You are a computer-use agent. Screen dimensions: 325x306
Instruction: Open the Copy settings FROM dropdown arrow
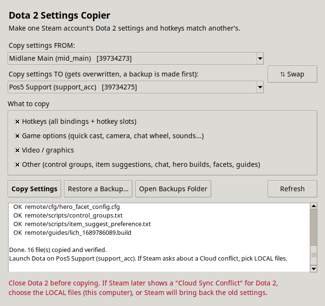point(260,58)
